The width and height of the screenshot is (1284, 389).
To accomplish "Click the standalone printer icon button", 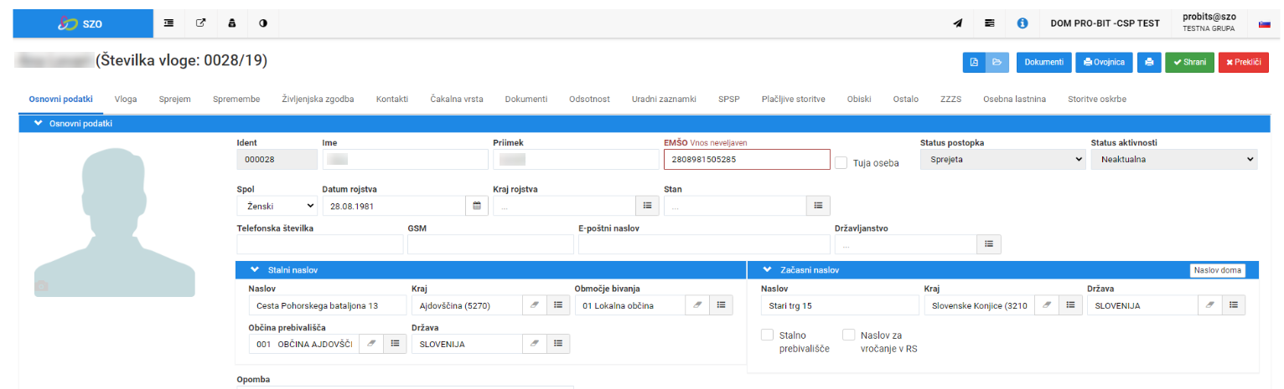I will click(x=1149, y=63).
